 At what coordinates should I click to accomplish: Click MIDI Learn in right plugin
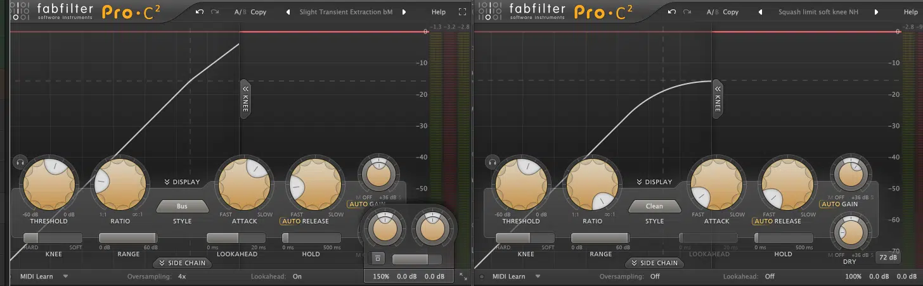[510, 277]
